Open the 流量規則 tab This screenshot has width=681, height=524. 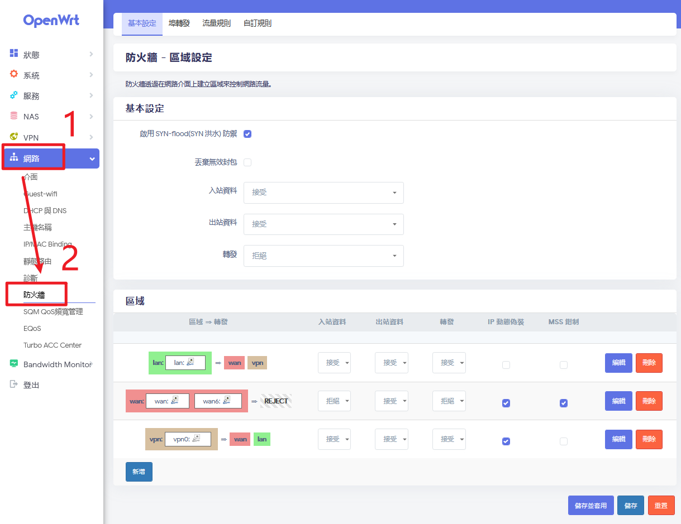216,23
